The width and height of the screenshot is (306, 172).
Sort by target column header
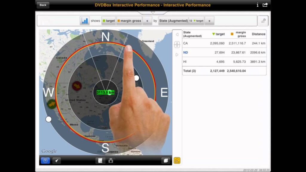[x=218, y=34]
